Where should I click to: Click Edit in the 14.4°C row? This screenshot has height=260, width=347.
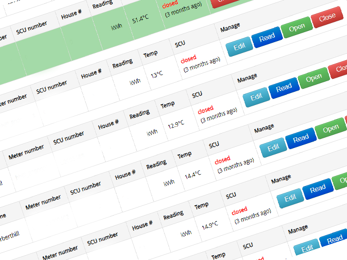(x=273, y=147)
